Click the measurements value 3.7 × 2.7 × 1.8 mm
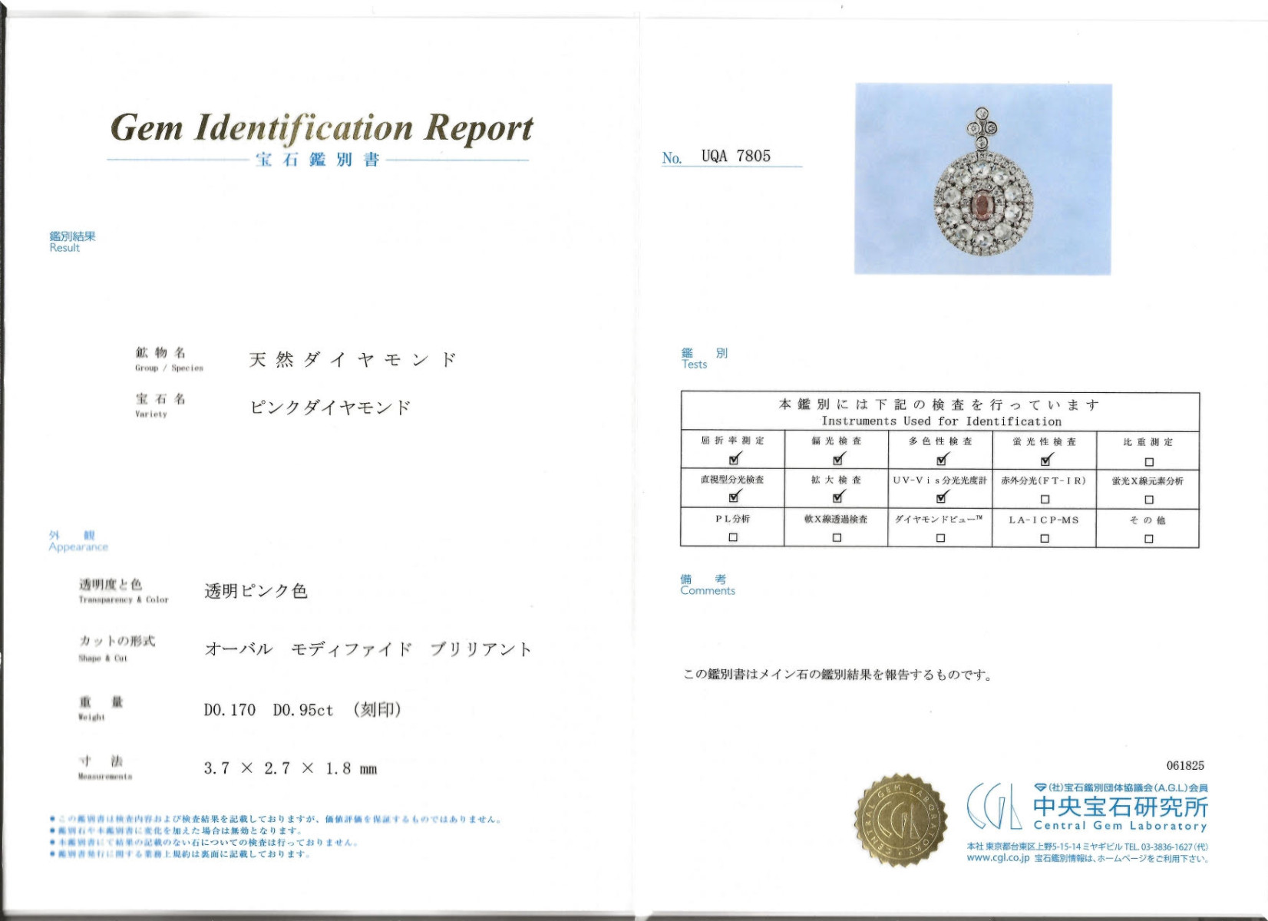The image size is (1268, 921). (x=290, y=769)
